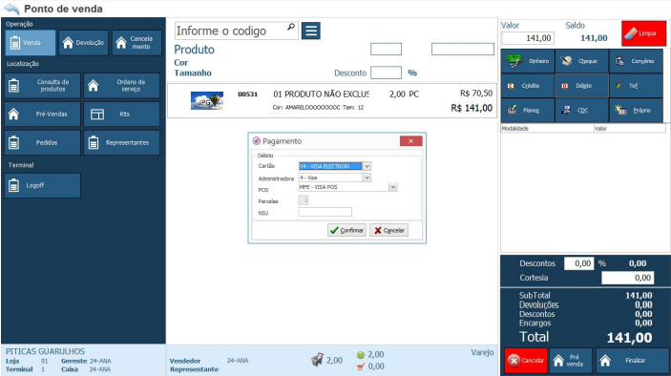This screenshot has height=376, width=671.
Task: Confirm the payment dialog
Action: [346, 230]
